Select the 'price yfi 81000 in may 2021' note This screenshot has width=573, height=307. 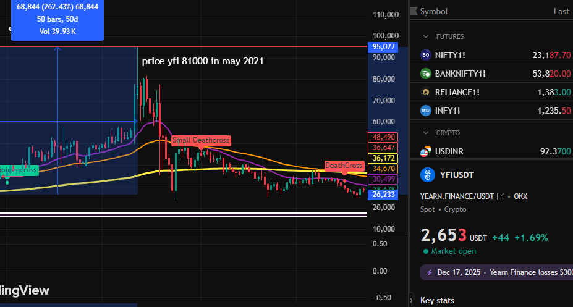[x=203, y=61]
